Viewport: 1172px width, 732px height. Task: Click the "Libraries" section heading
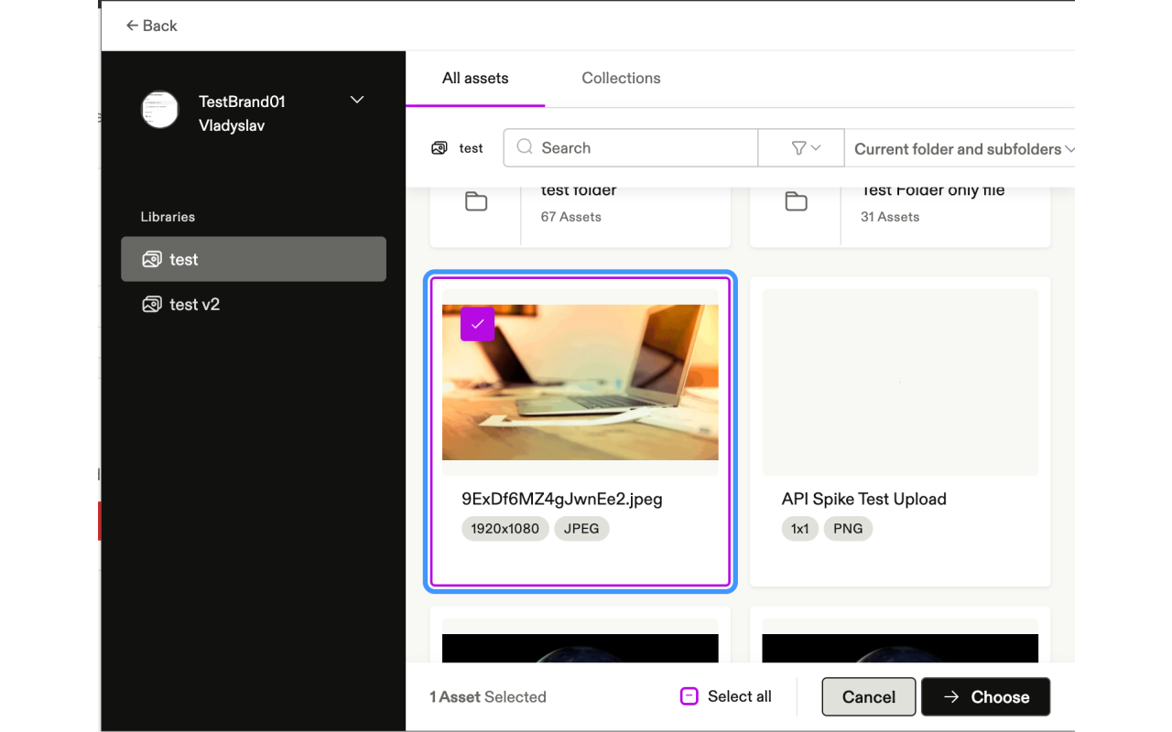pos(168,217)
